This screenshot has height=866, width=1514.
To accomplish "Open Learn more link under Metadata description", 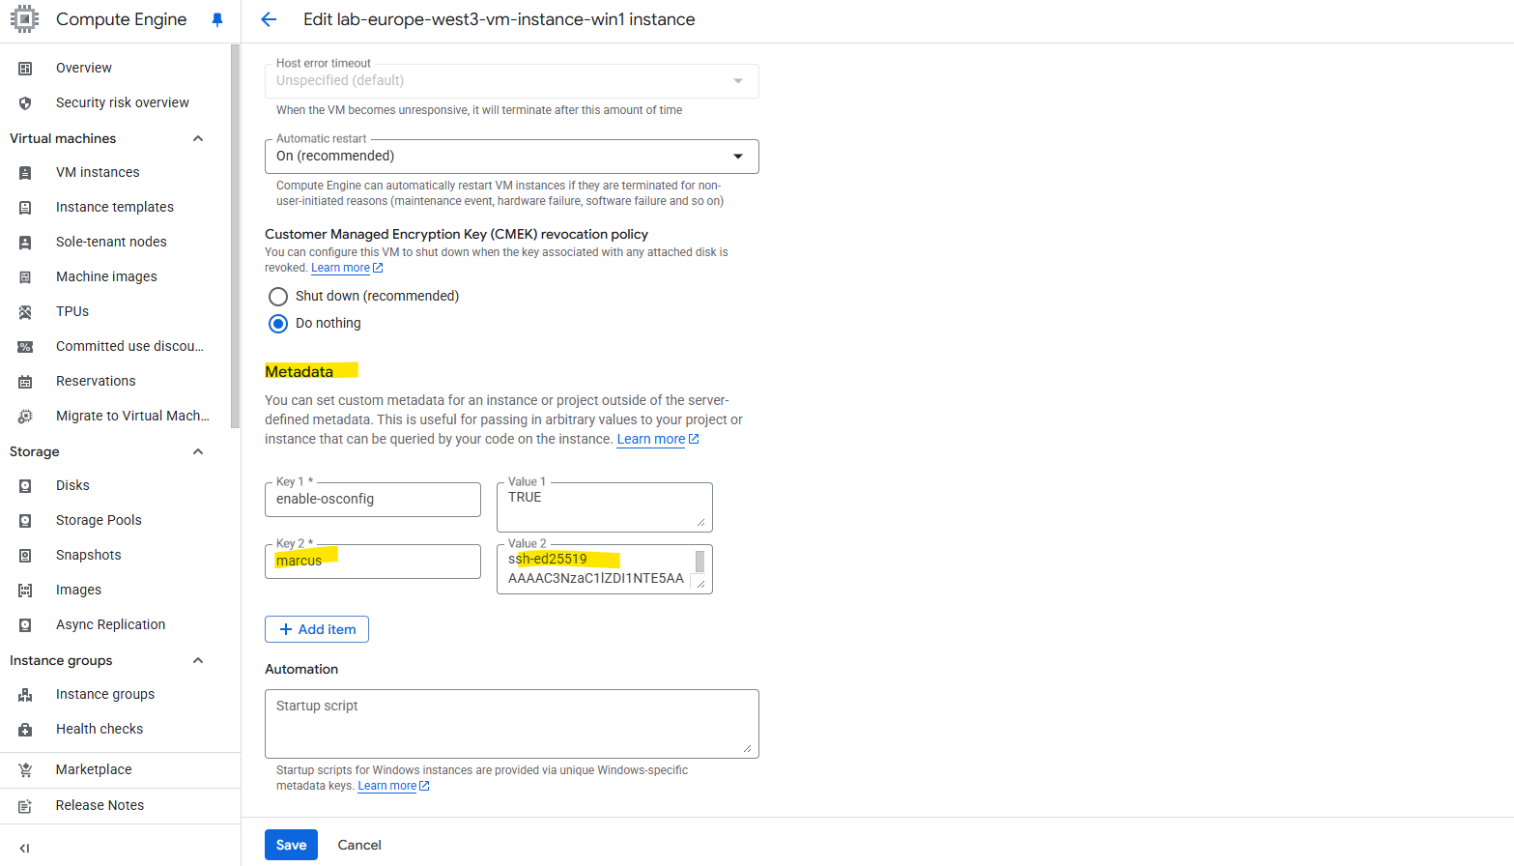I will pyautogui.click(x=658, y=439).
